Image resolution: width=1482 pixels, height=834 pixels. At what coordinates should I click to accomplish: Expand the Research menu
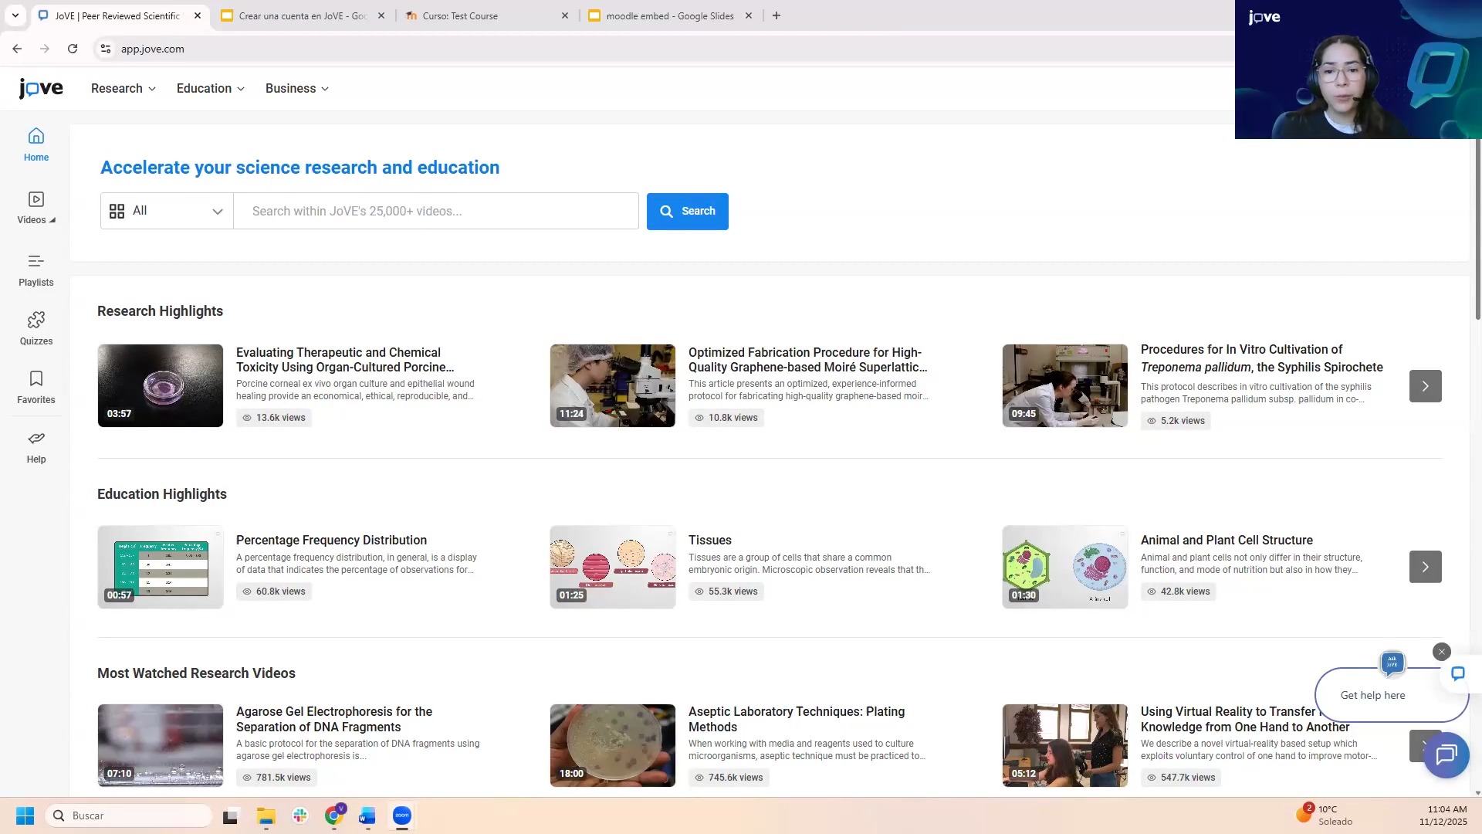pos(123,89)
